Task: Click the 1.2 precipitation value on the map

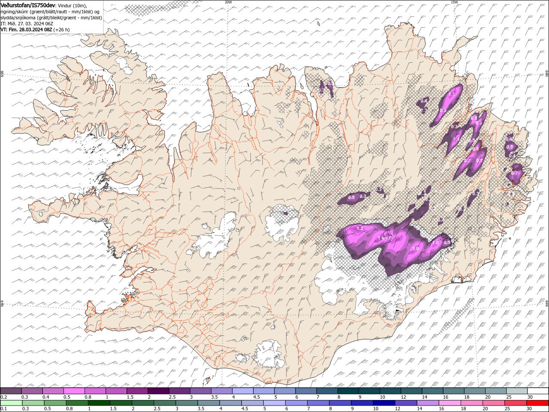Action: (x=360, y=228)
